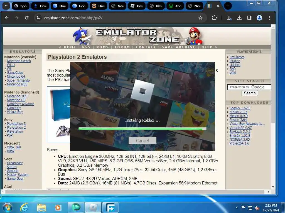This screenshot has width=285, height=213.
Task: Open the network tray icon
Action: [250, 208]
